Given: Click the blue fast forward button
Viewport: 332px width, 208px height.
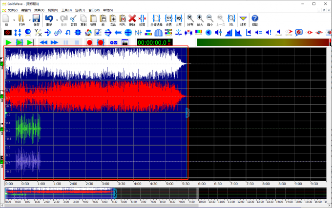Looking at the screenshot, I should 54,42.
